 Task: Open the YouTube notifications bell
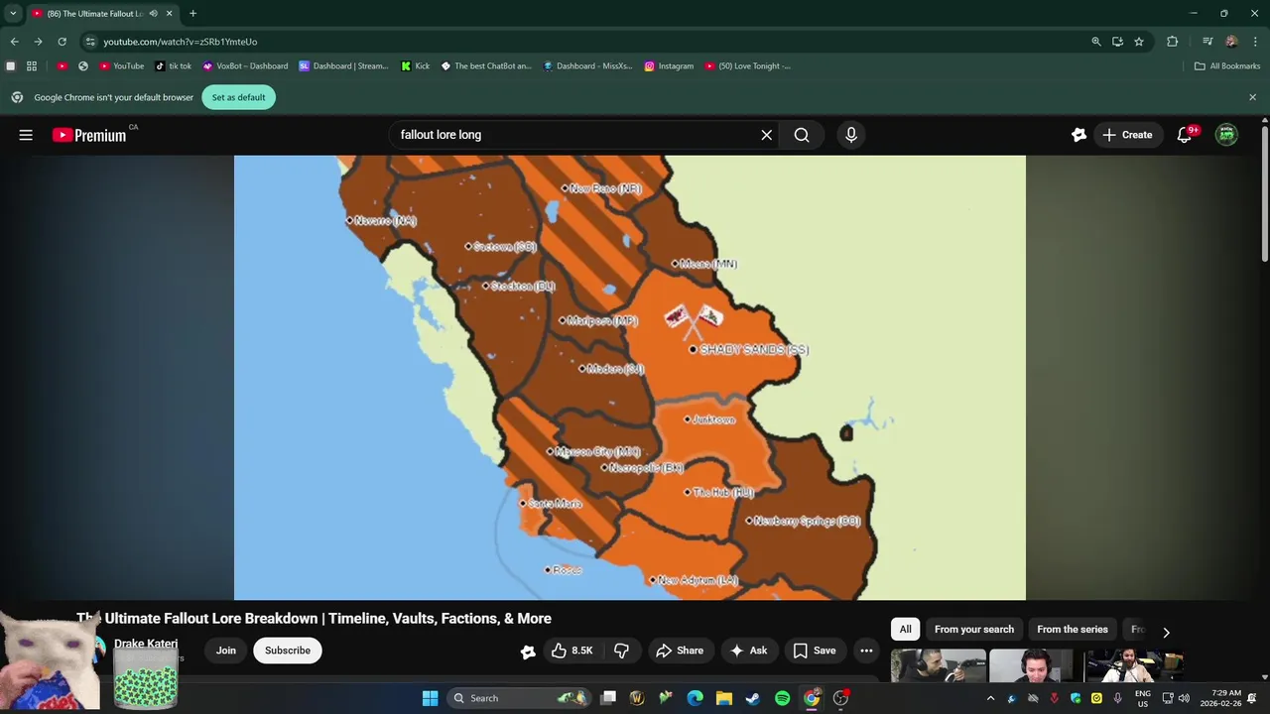coord(1184,135)
